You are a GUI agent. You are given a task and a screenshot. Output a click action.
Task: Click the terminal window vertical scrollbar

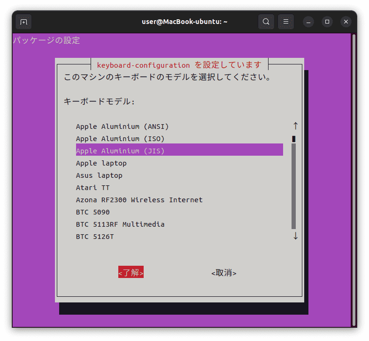click(x=354, y=181)
